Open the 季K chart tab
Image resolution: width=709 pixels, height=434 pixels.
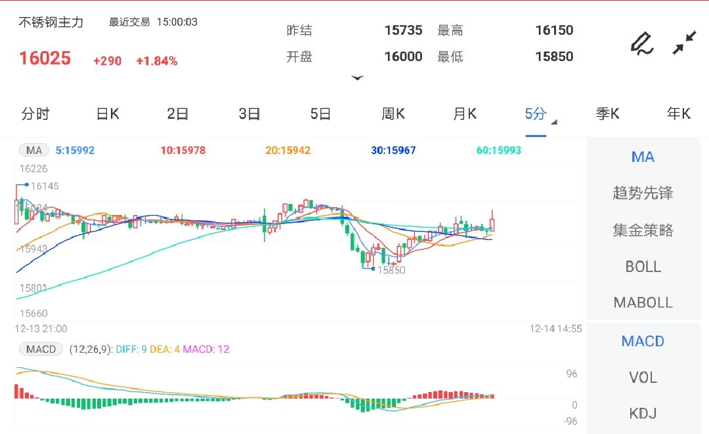(x=607, y=114)
